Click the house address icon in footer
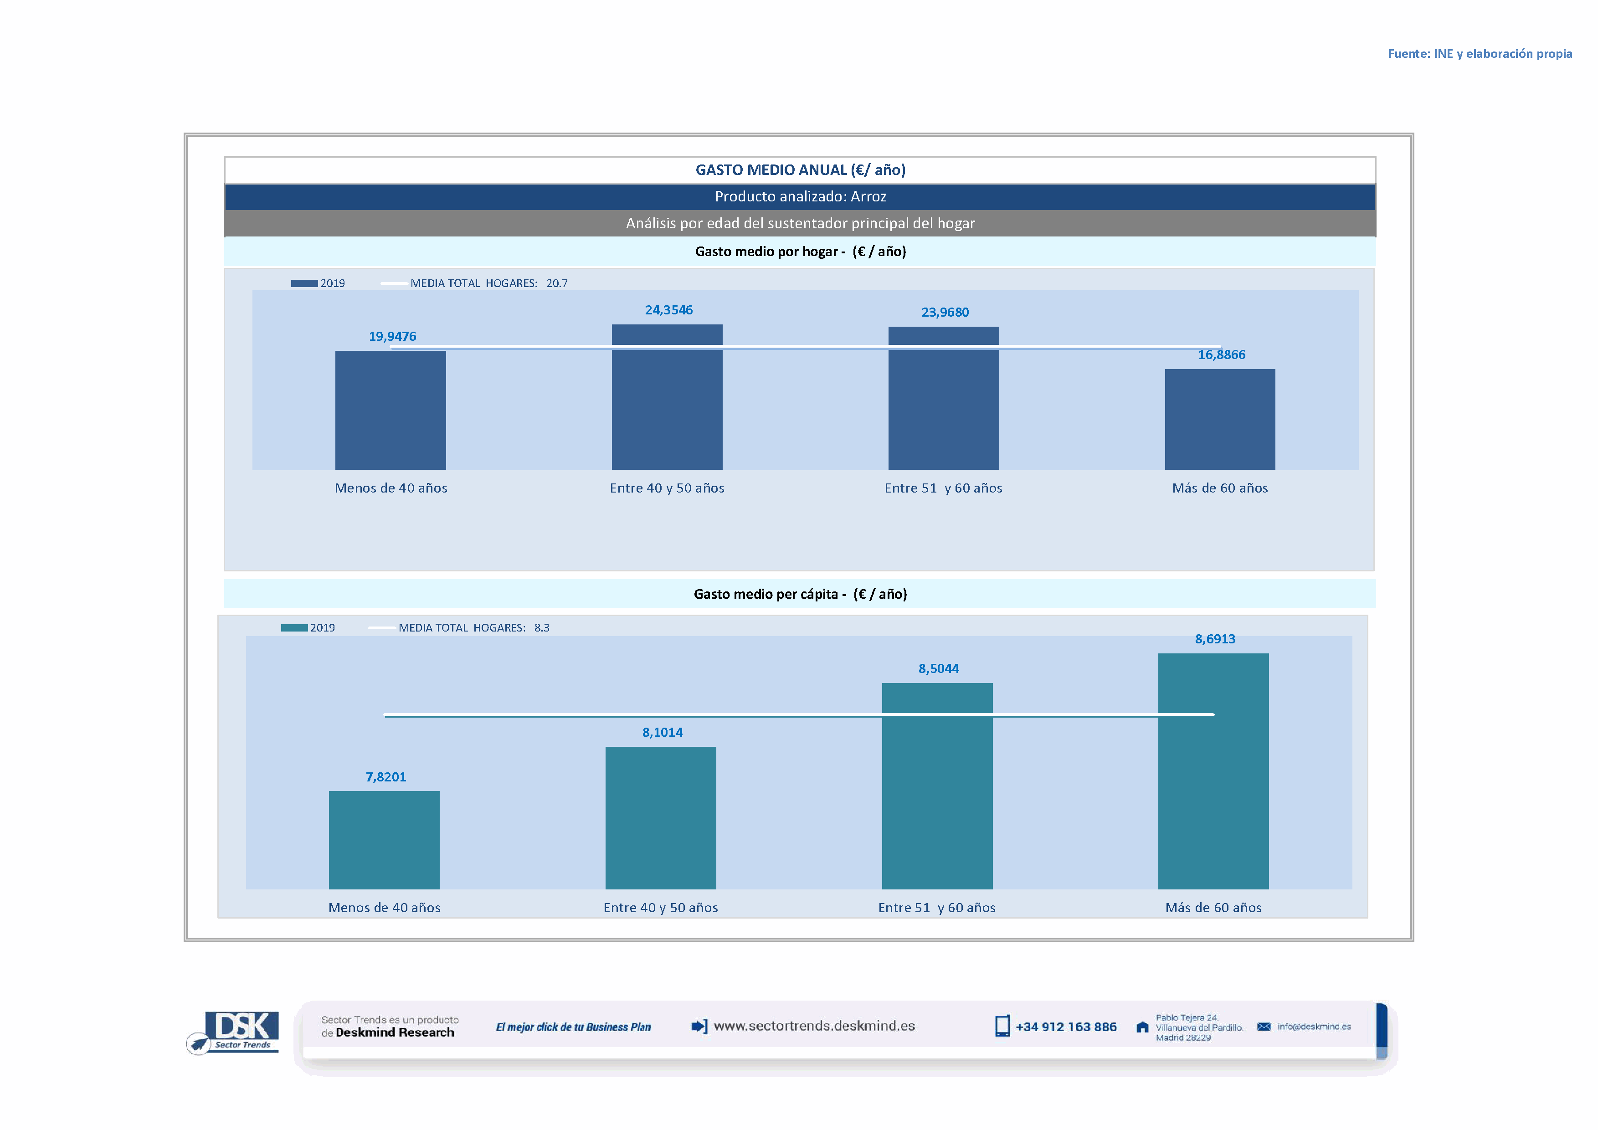 [1142, 1027]
